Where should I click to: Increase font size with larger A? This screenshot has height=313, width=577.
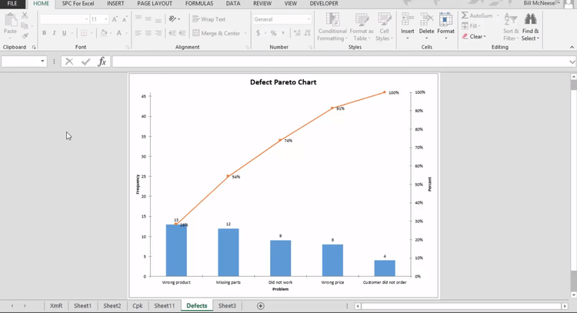(x=115, y=19)
